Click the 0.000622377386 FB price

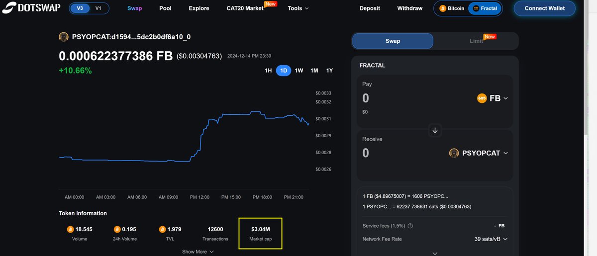[116, 56]
